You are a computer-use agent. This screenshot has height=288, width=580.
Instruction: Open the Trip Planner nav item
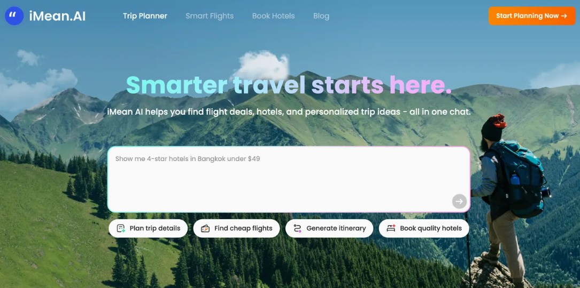point(145,16)
